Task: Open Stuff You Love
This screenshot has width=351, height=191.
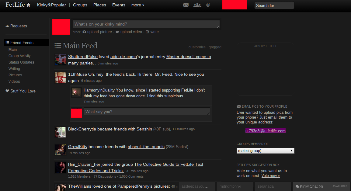Action: (21, 91)
